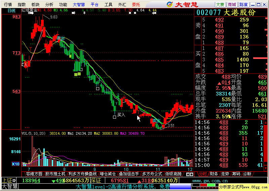Open the 平台 menu

click(x=95, y=4)
